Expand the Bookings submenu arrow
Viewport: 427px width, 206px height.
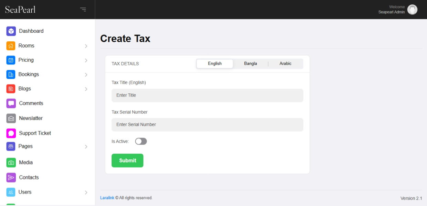[x=86, y=75]
